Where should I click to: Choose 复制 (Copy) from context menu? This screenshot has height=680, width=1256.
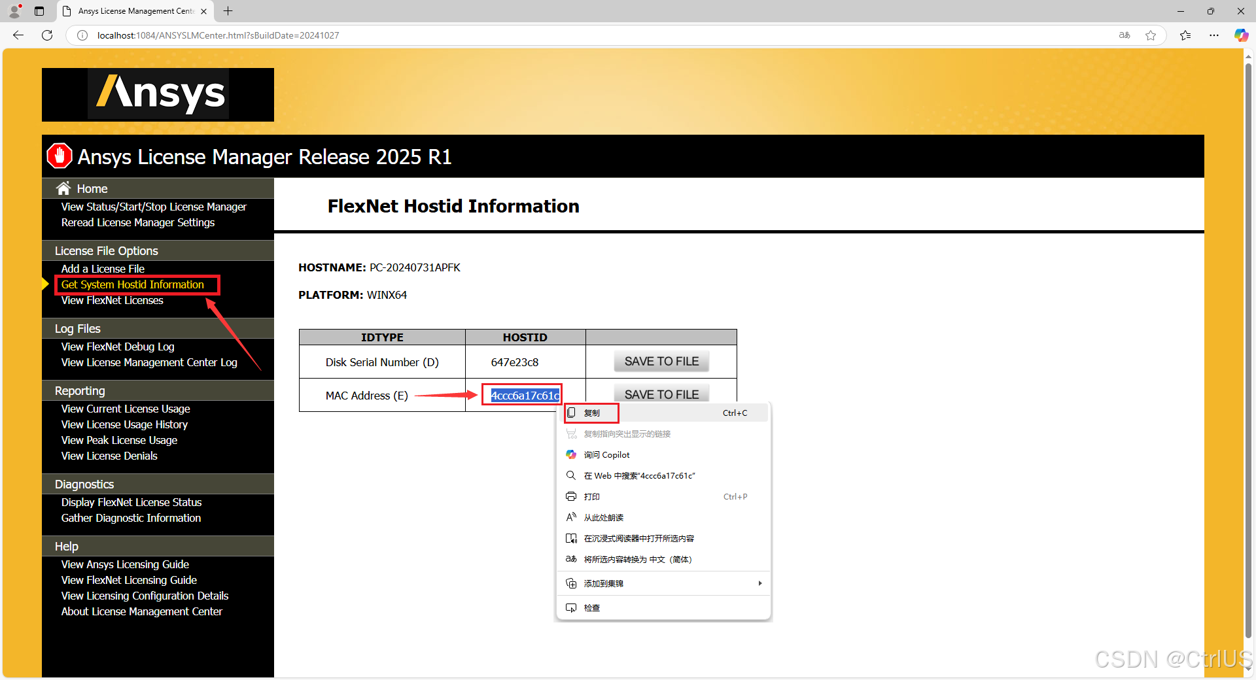coord(663,413)
